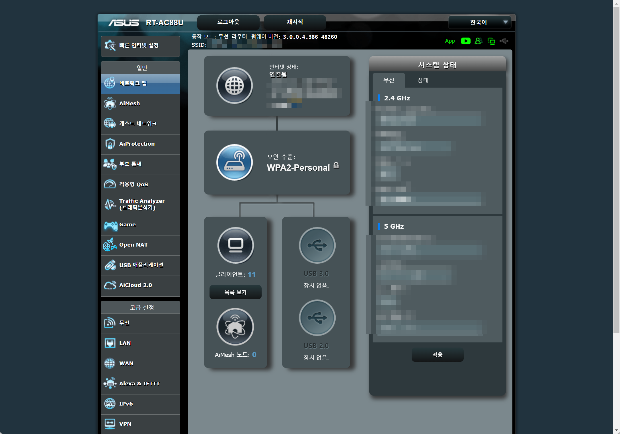Click the scrollbar down arrow
This screenshot has width=620, height=434.
tap(616, 431)
